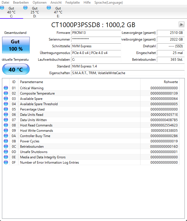187x221 pixels.
Task: Click the Laufwerksbuchstaben field C:
Action: tap(96, 60)
